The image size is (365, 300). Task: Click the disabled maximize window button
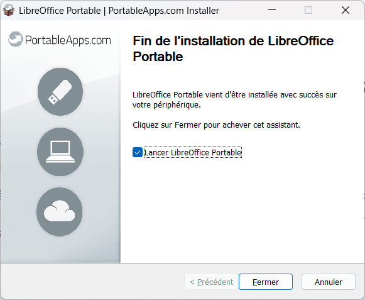point(308,10)
